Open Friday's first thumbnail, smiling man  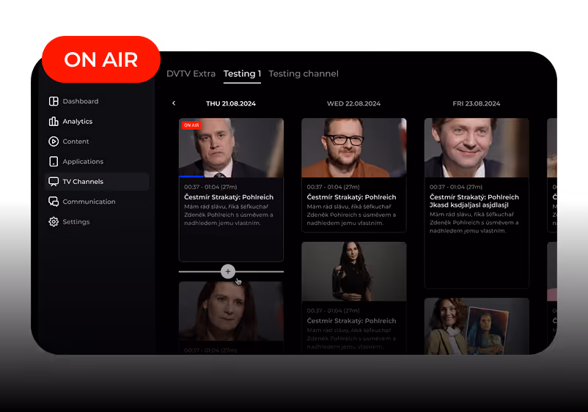pos(477,147)
